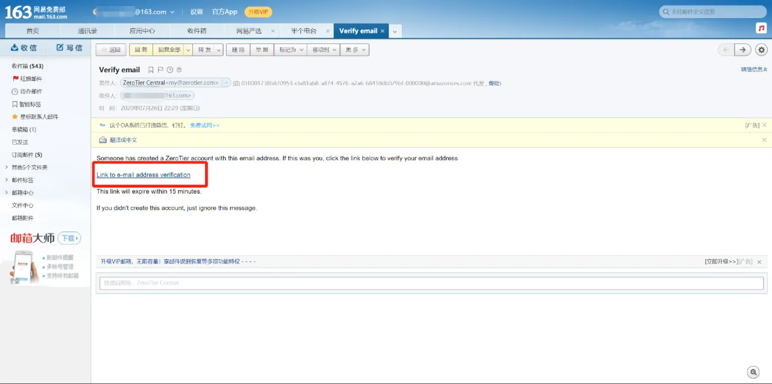Click the 收信 receive mail button
Screen dimensions: 772x384
coord(24,48)
